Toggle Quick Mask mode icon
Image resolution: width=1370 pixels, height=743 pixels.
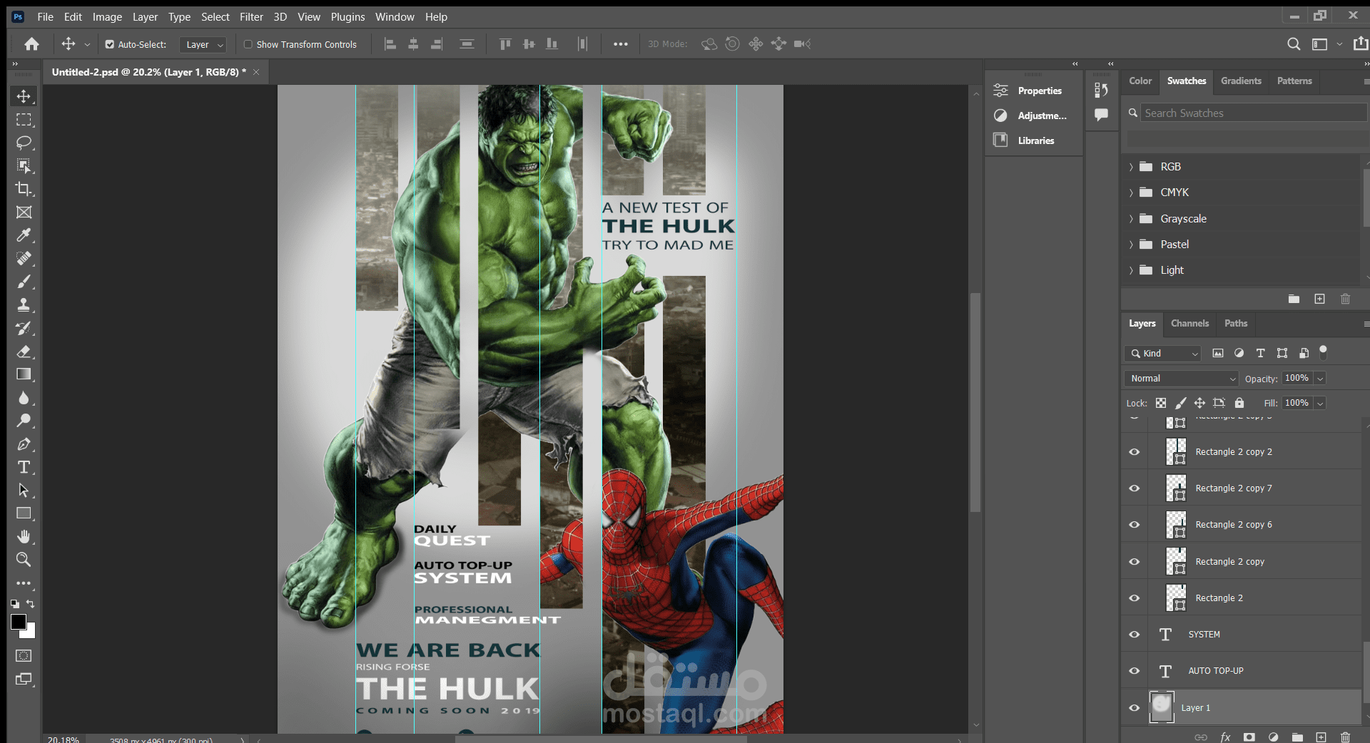[24, 655]
